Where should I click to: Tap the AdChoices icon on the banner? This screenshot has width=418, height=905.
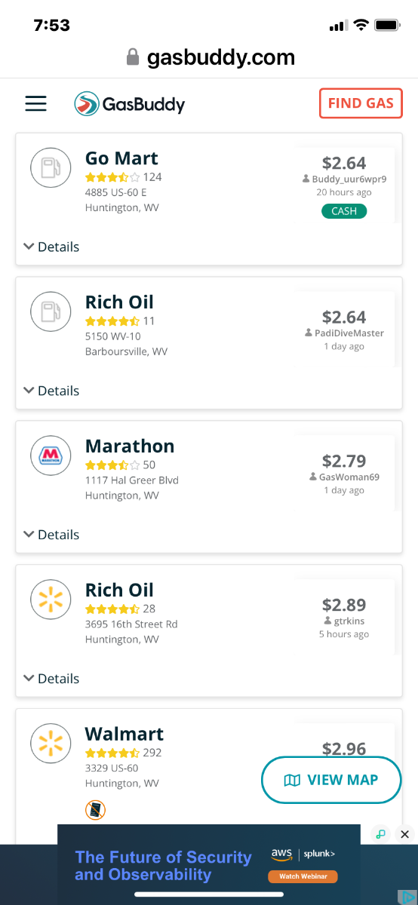point(407,897)
